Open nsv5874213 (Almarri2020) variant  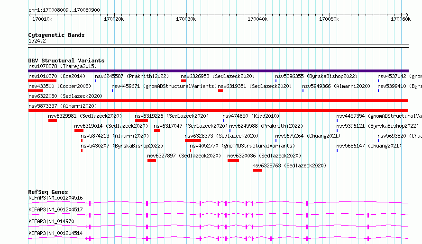[115, 136]
